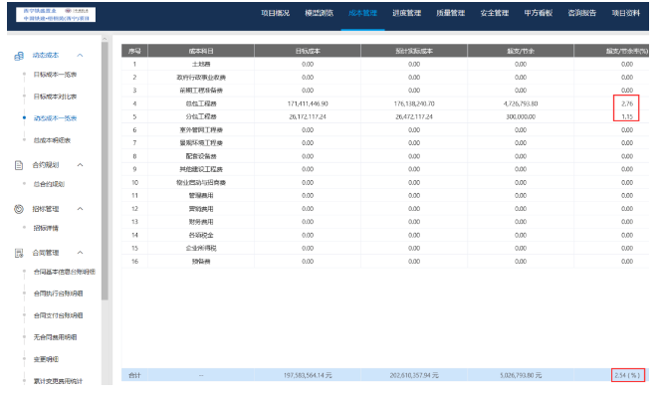Click the 企业所得税 cell in row 15
Screen dimensions: 663x395
pyautogui.click(x=201, y=249)
